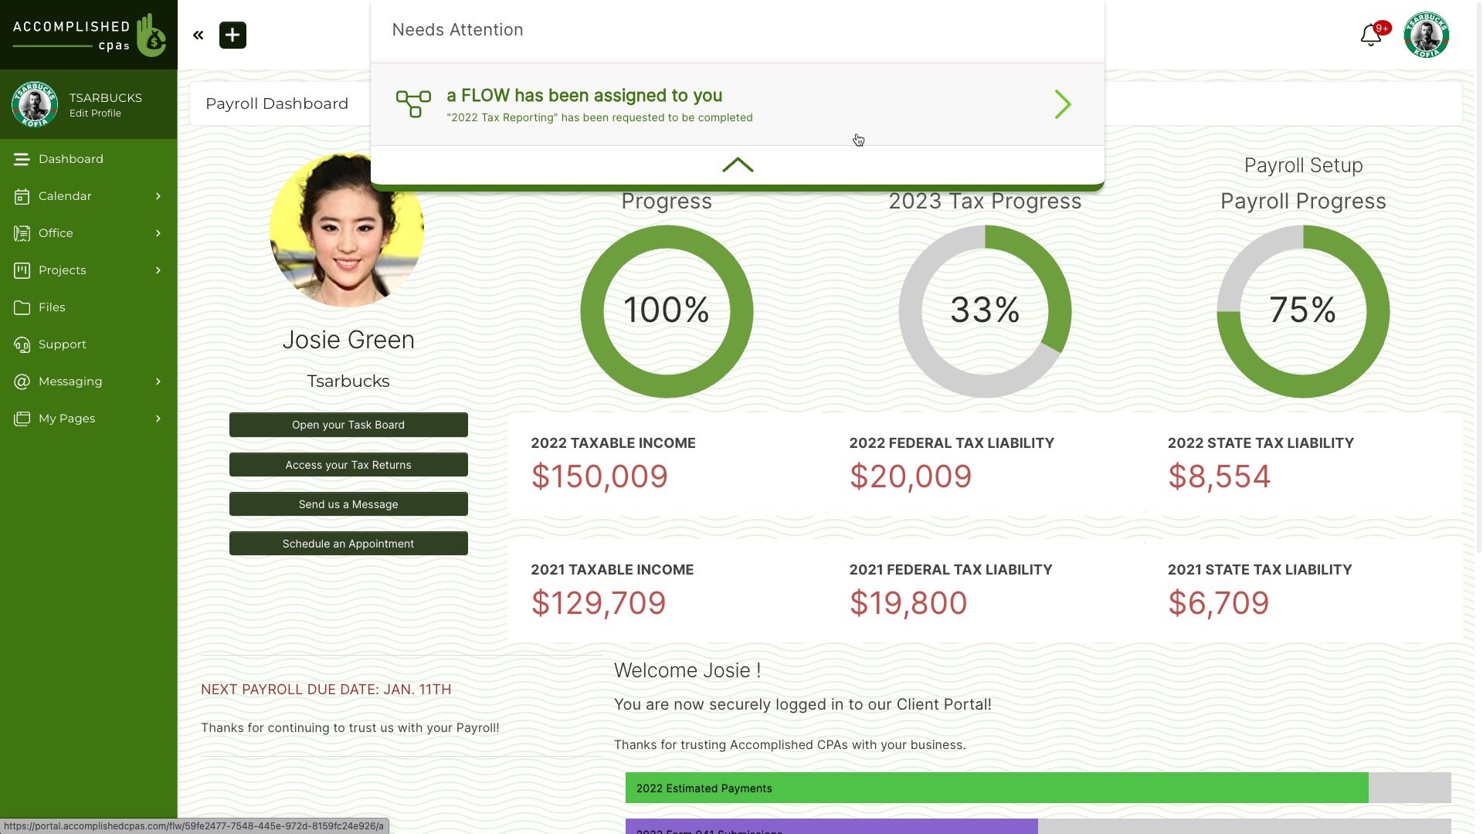The height and width of the screenshot is (834, 1483).
Task: Click Edit Profile under TSARBUCKS
Action: (x=95, y=114)
